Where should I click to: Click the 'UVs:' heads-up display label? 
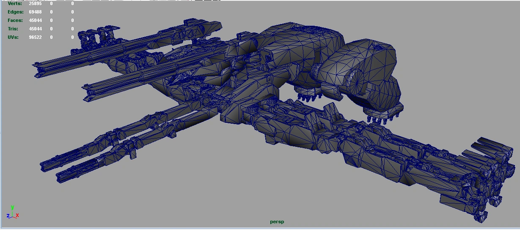point(14,37)
